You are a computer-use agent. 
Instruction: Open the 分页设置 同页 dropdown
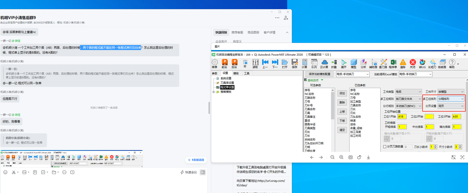(451, 106)
